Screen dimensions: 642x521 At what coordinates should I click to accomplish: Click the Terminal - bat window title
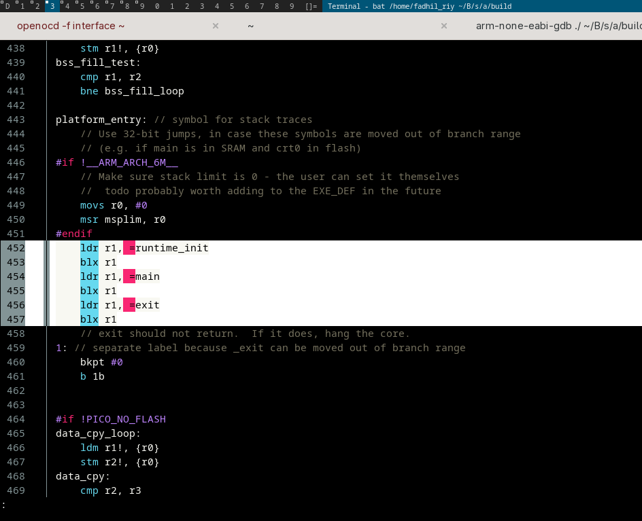(420, 6)
